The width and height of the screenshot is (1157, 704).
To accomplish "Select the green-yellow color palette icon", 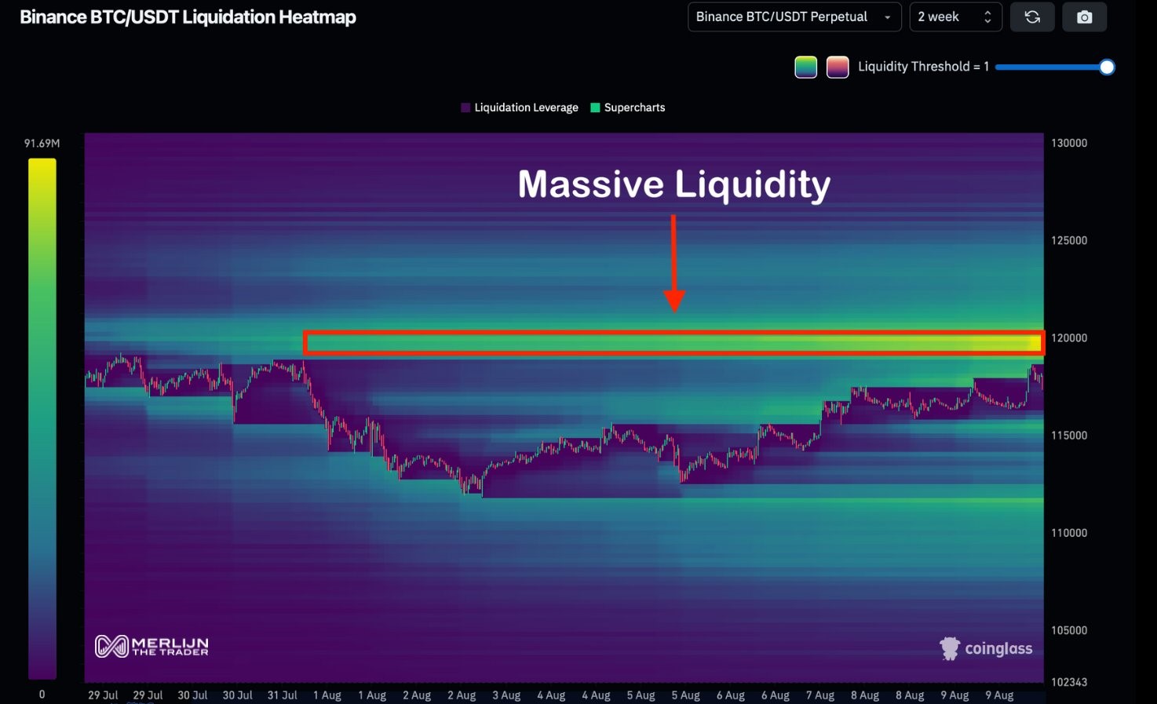I will (805, 67).
